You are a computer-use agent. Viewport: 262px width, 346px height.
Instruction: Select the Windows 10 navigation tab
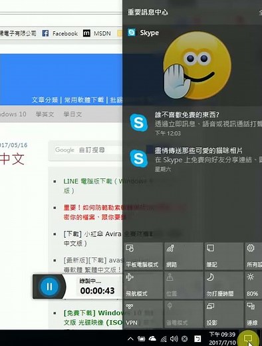(13, 114)
